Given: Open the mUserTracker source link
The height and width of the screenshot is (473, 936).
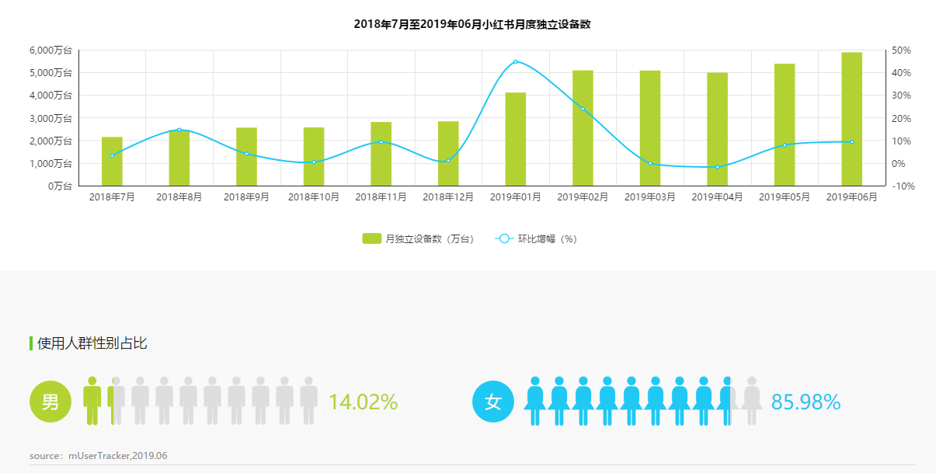Looking at the screenshot, I should tap(99, 456).
